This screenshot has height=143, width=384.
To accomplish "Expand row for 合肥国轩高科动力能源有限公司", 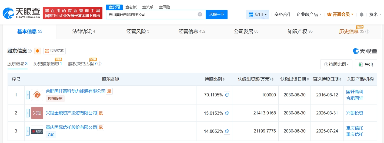I will point(28,95).
